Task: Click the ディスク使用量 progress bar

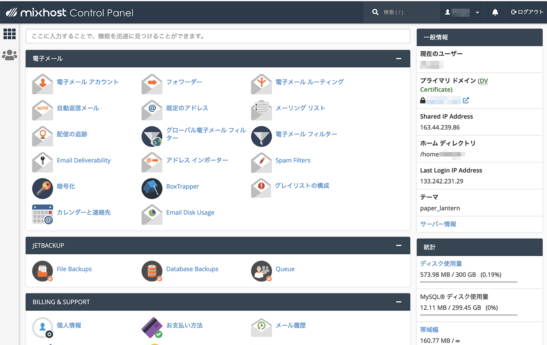Action: pos(469,282)
